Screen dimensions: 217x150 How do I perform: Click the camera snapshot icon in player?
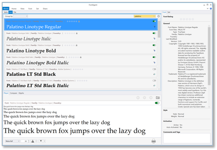coord(158,98)
